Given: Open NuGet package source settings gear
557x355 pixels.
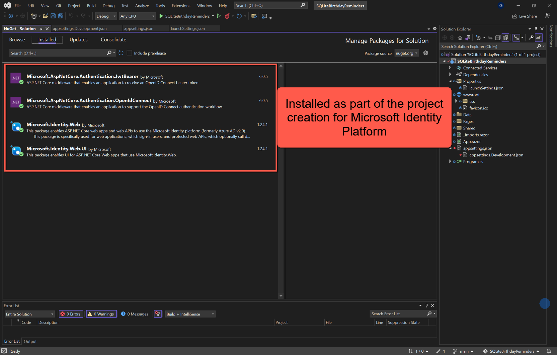Looking at the screenshot, I should click(x=426, y=53).
